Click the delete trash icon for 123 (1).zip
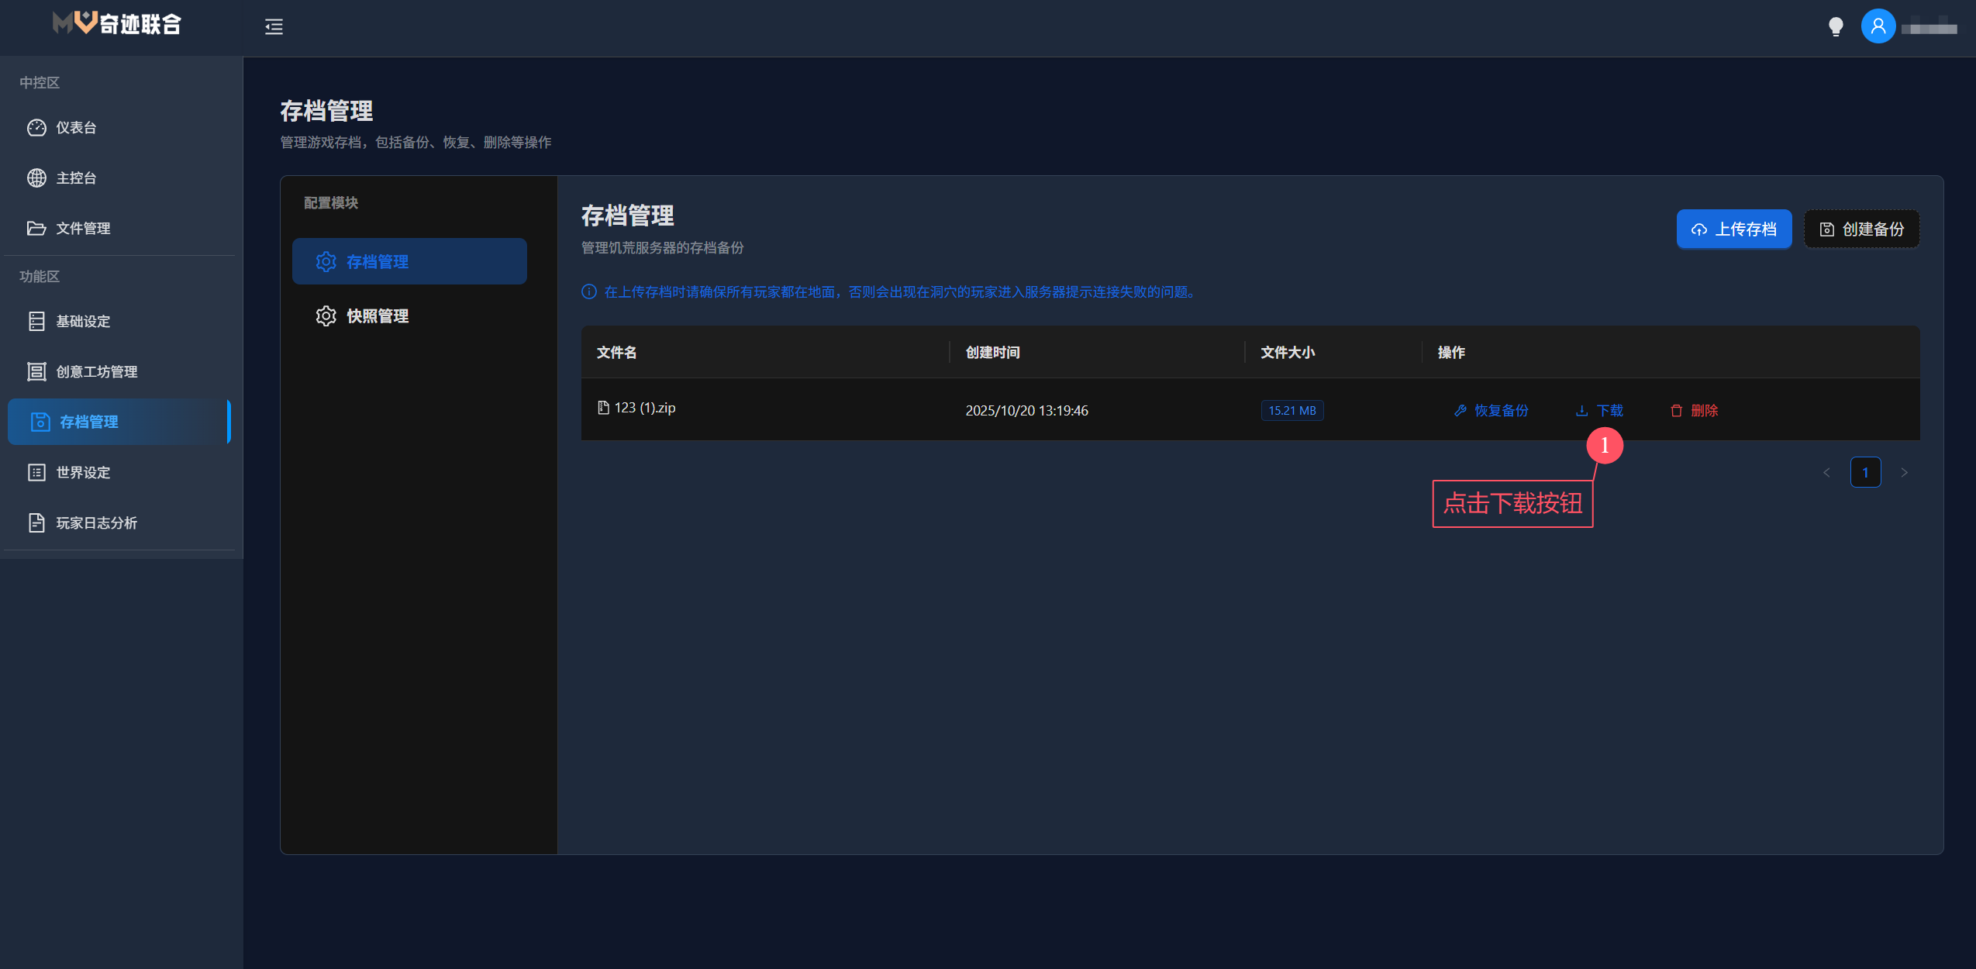This screenshot has width=1976, height=969. coord(1675,410)
